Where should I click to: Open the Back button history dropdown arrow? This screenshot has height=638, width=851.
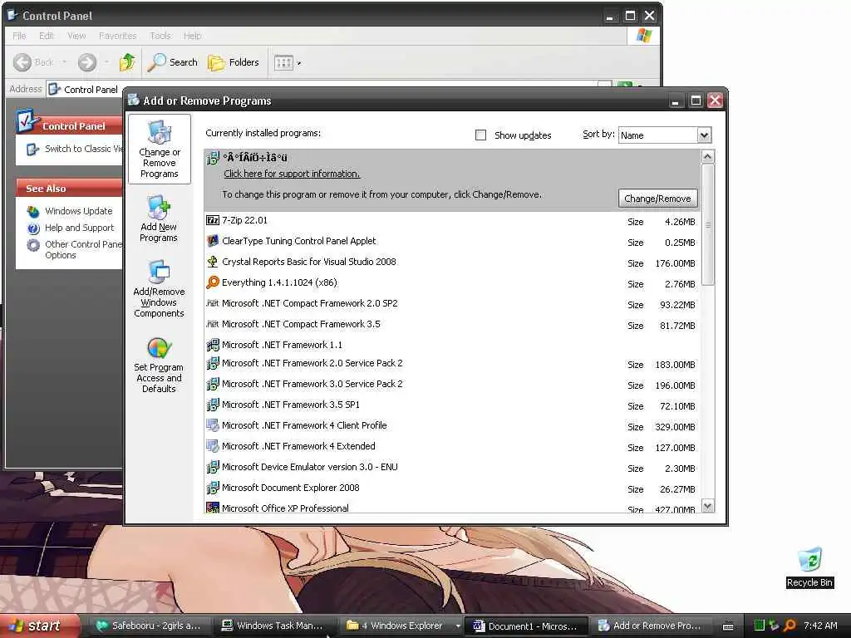[65, 62]
